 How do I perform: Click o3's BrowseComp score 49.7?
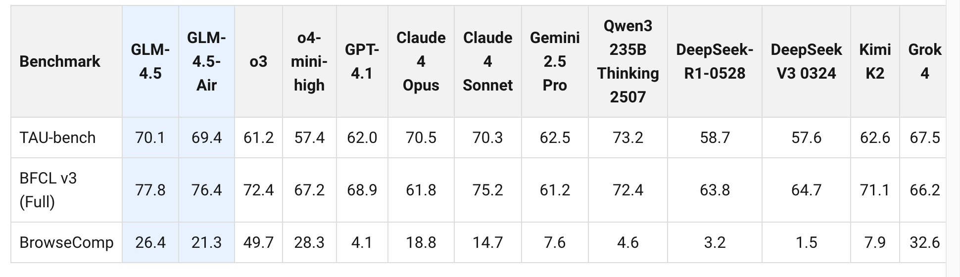pyautogui.click(x=258, y=242)
